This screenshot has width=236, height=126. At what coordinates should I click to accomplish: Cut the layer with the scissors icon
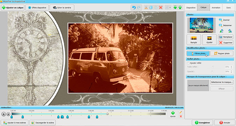(146, 8)
